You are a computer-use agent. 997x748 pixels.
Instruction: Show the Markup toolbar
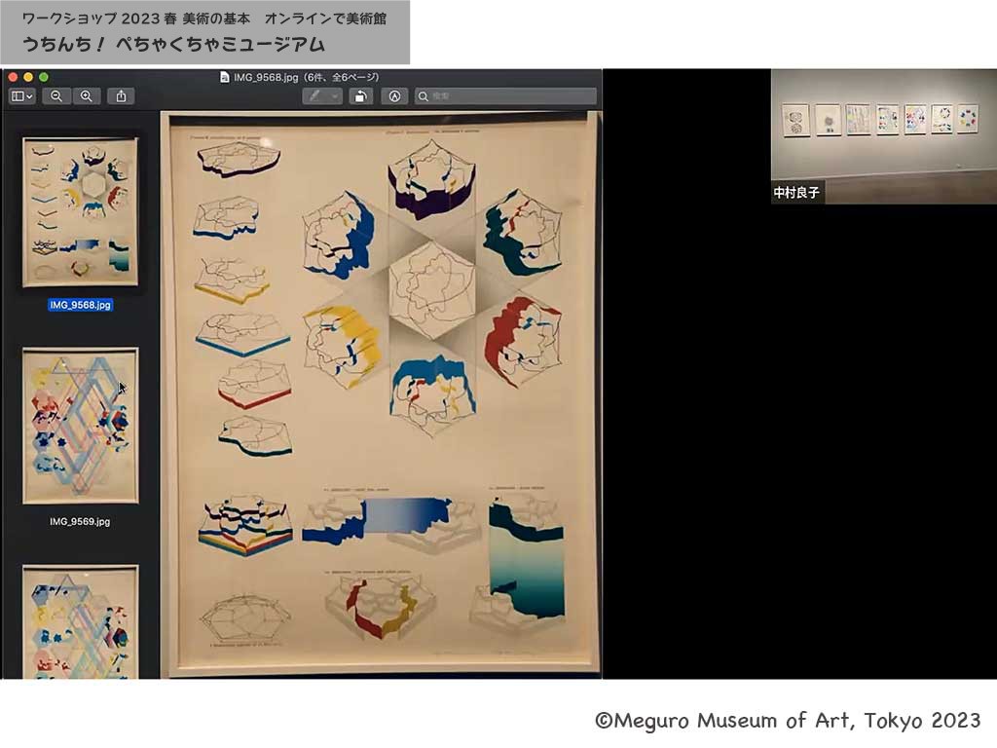(394, 96)
